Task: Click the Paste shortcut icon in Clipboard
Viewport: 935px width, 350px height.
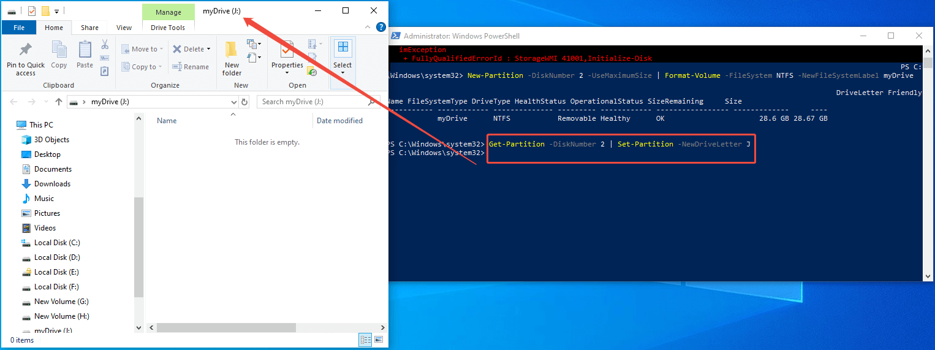Action: (104, 71)
